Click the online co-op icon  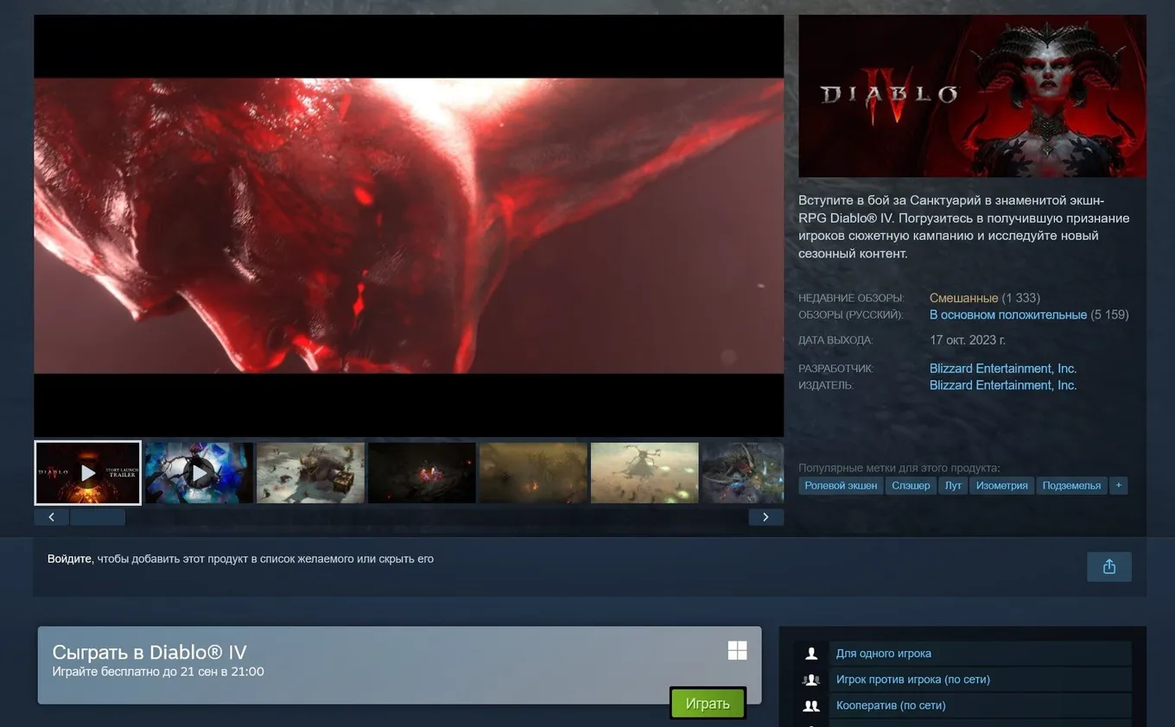coord(811,705)
